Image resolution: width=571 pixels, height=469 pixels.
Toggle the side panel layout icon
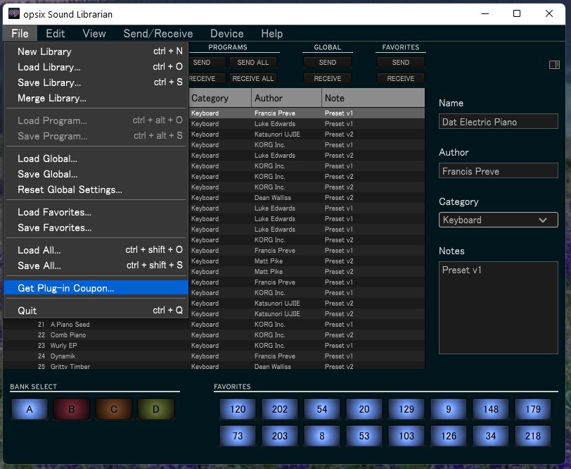pyautogui.click(x=554, y=65)
